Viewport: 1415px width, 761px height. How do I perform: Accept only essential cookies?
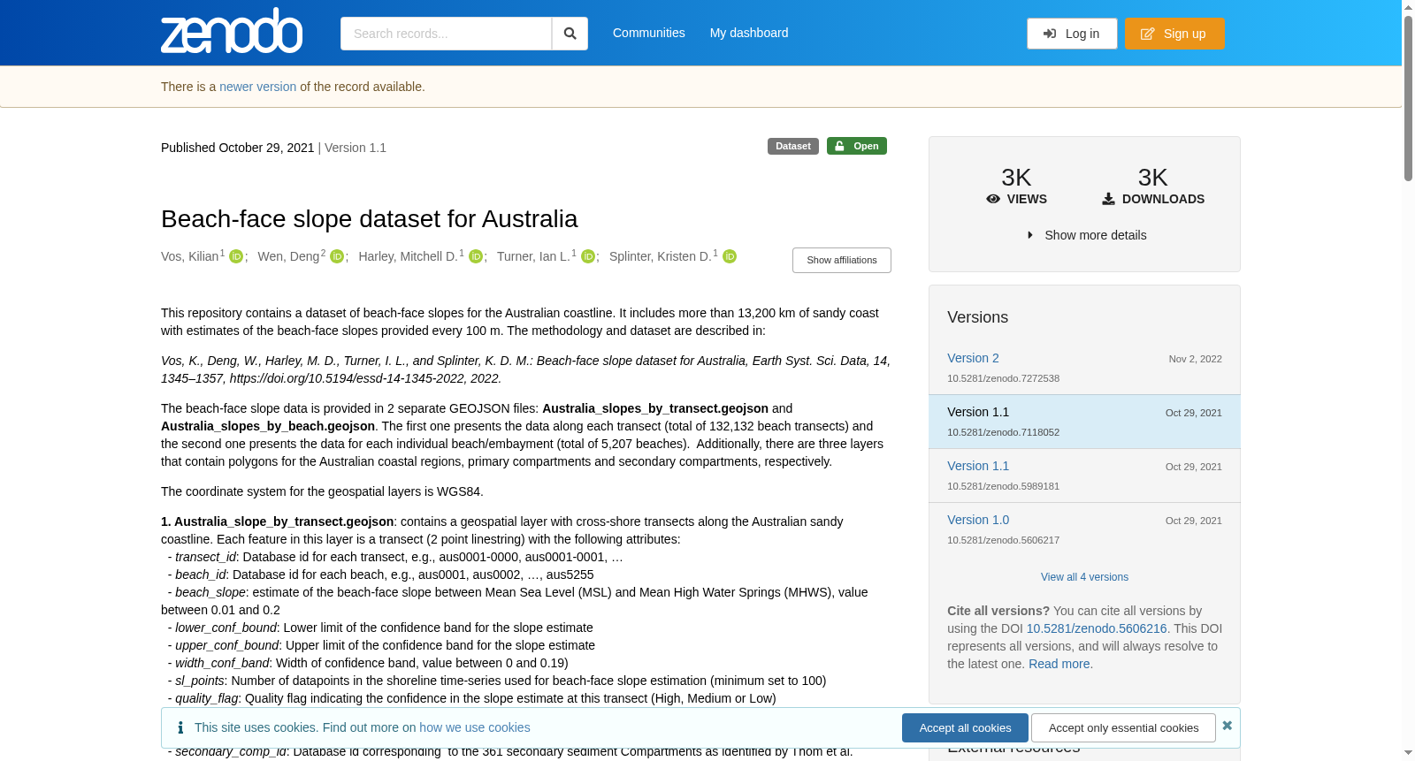pyautogui.click(x=1123, y=727)
